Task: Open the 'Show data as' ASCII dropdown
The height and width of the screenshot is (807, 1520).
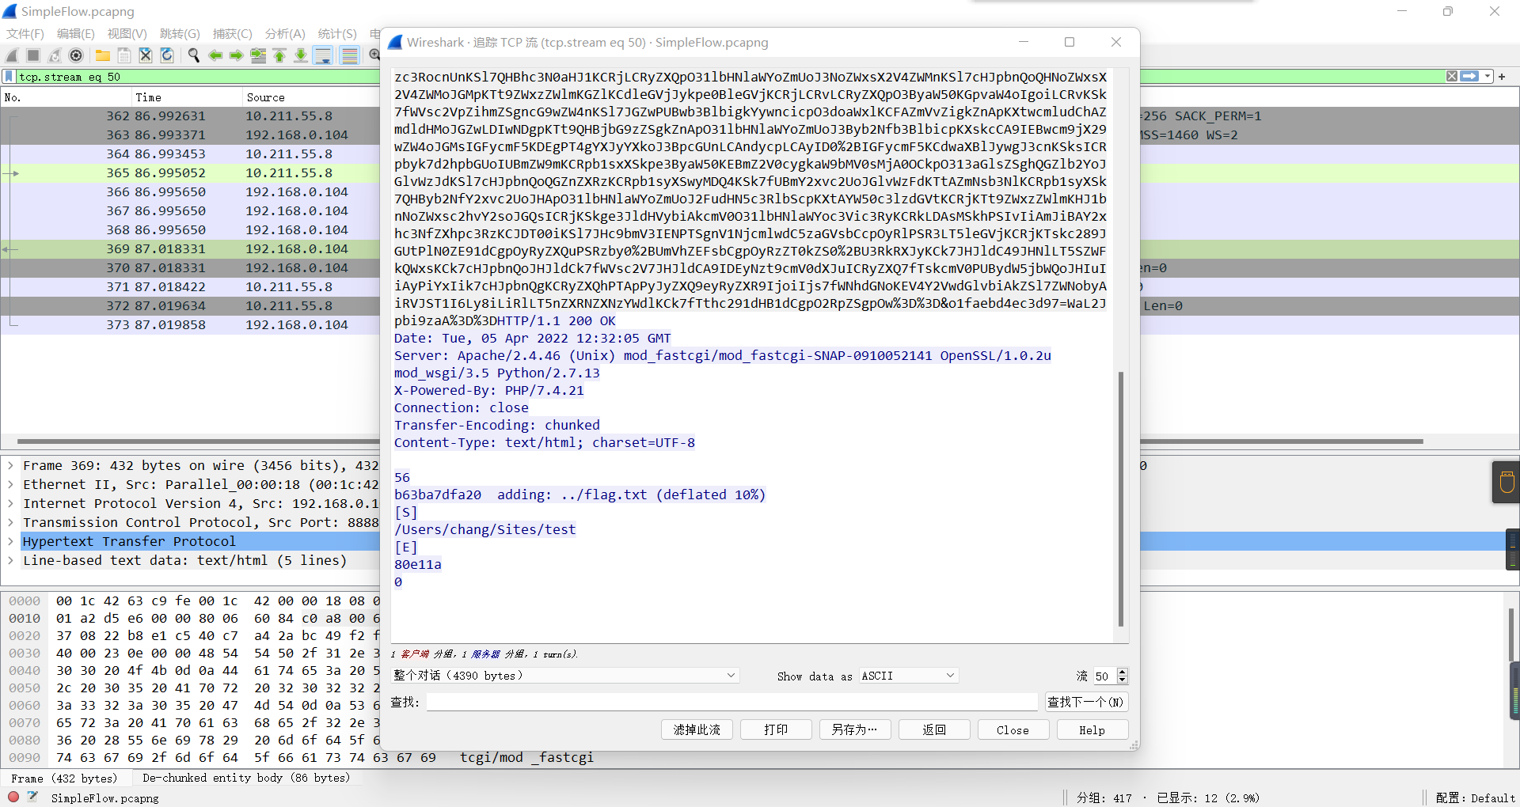Action: tap(908, 676)
